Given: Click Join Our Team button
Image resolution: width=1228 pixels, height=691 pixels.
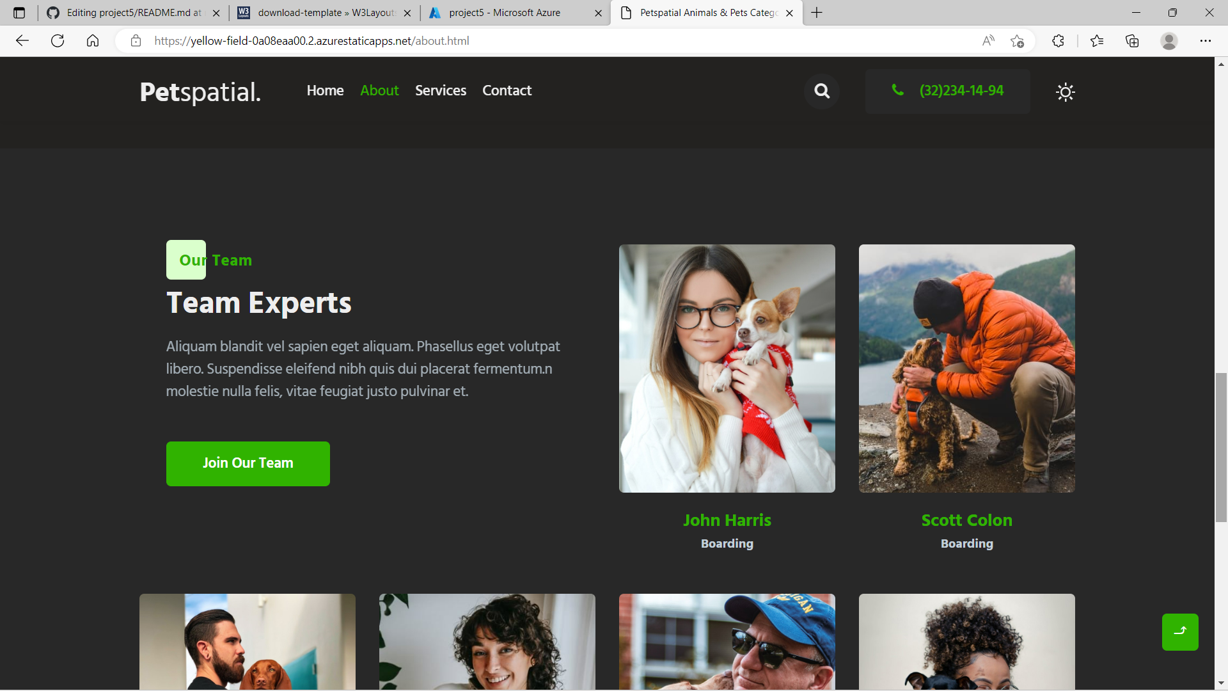Looking at the screenshot, I should click(248, 463).
